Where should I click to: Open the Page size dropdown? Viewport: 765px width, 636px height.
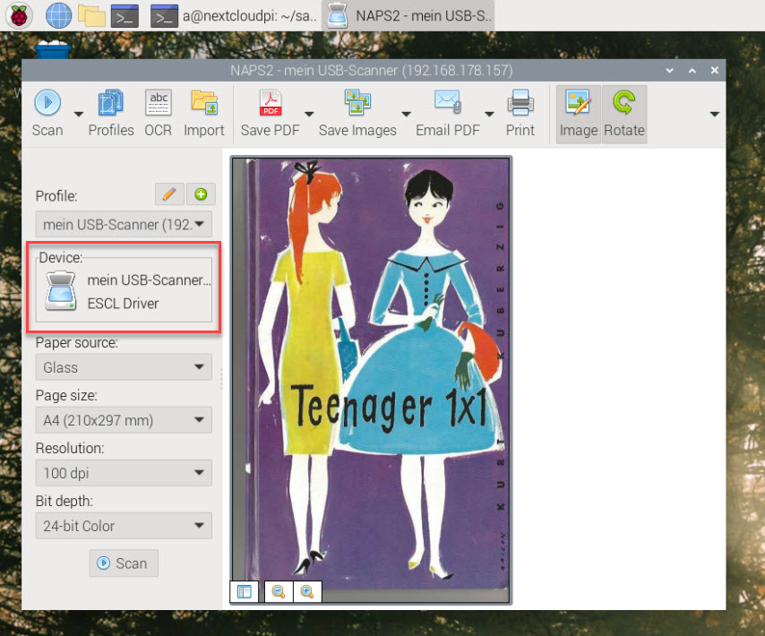[x=124, y=420]
